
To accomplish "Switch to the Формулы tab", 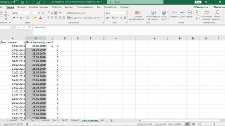I will coord(57,7).
